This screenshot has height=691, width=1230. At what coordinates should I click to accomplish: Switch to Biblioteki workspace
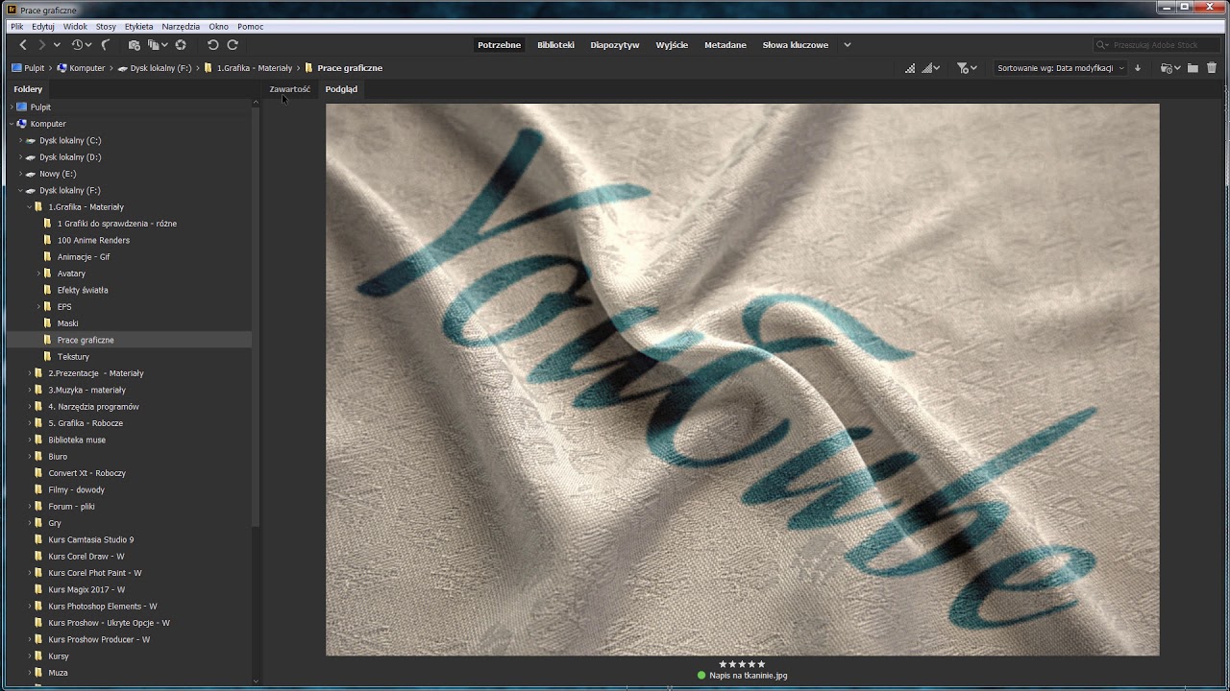[x=555, y=45]
